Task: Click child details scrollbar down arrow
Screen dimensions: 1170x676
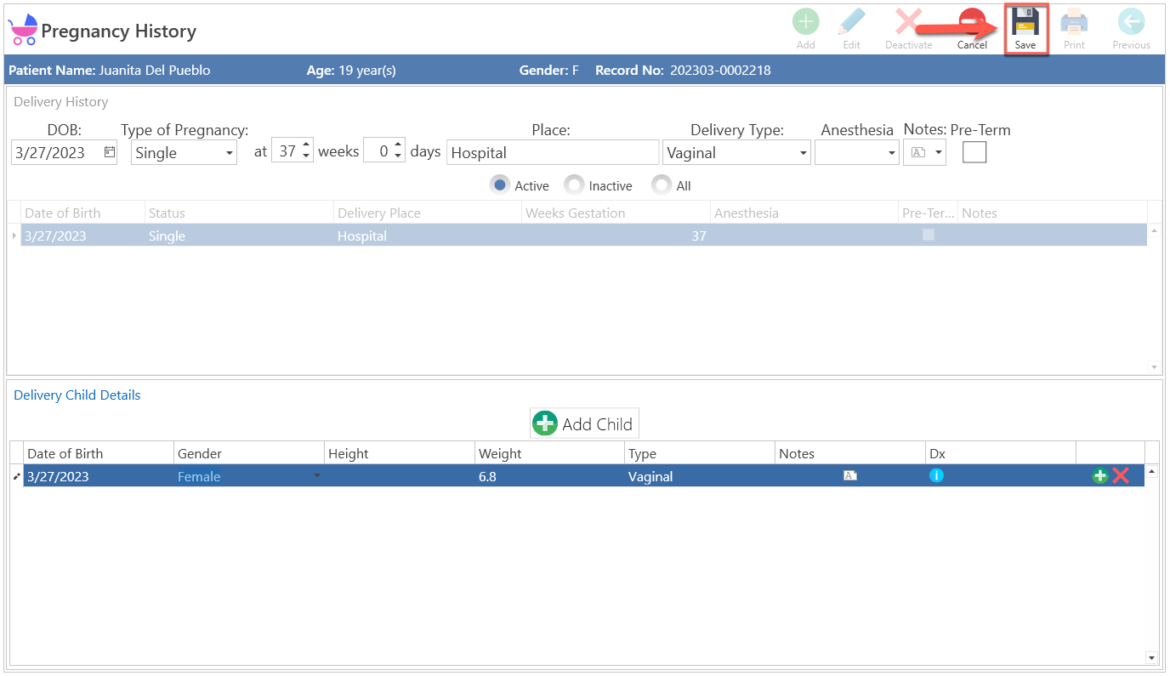Action: tap(1152, 657)
